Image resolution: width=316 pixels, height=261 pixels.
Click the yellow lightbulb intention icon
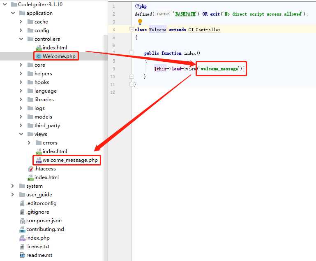click(x=140, y=21)
